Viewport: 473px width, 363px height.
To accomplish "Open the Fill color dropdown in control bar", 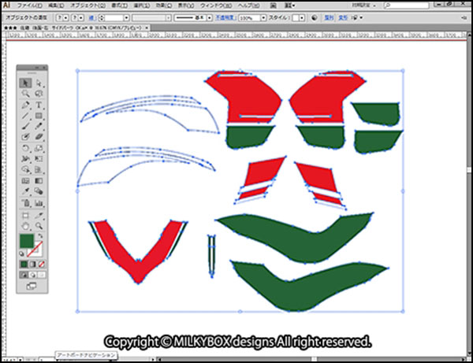I will tap(65, 18).
